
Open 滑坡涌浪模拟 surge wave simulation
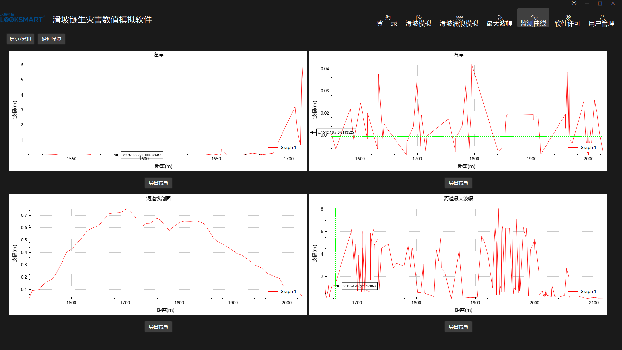coord(459,21)
